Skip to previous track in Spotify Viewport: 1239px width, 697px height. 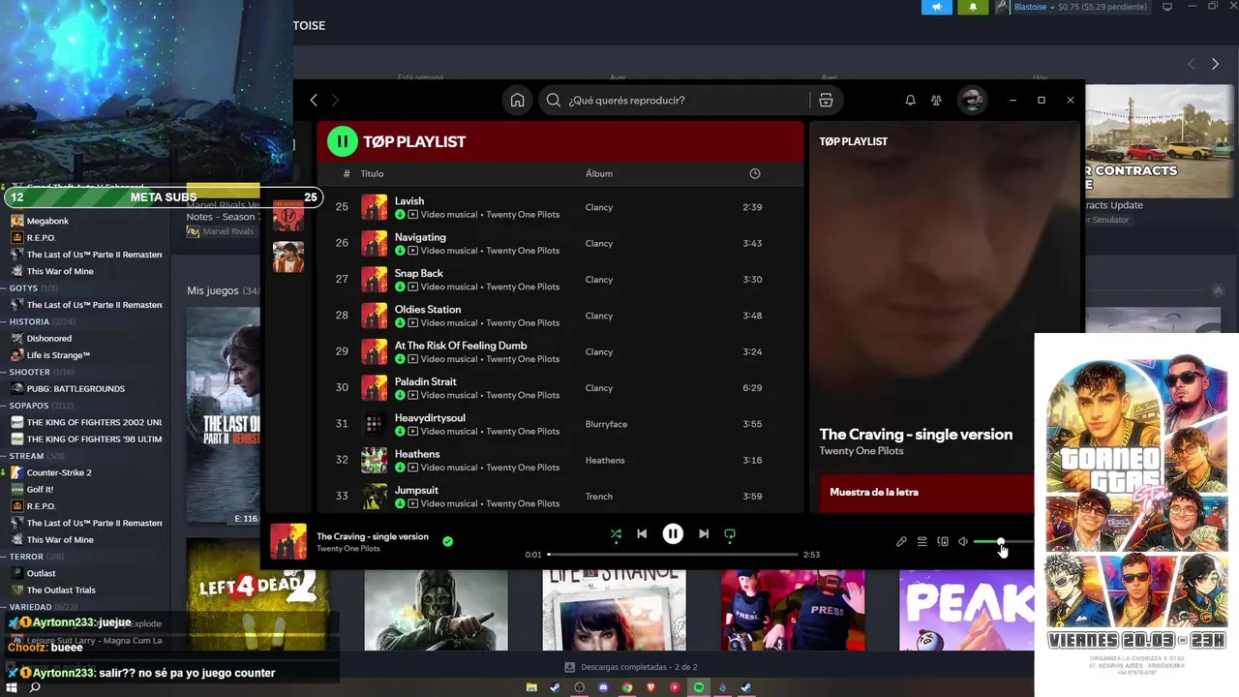pos(642,533)
